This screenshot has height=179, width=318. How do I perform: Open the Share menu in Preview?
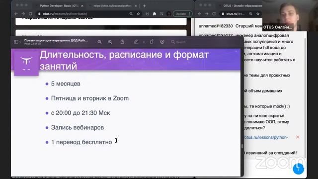122,42
